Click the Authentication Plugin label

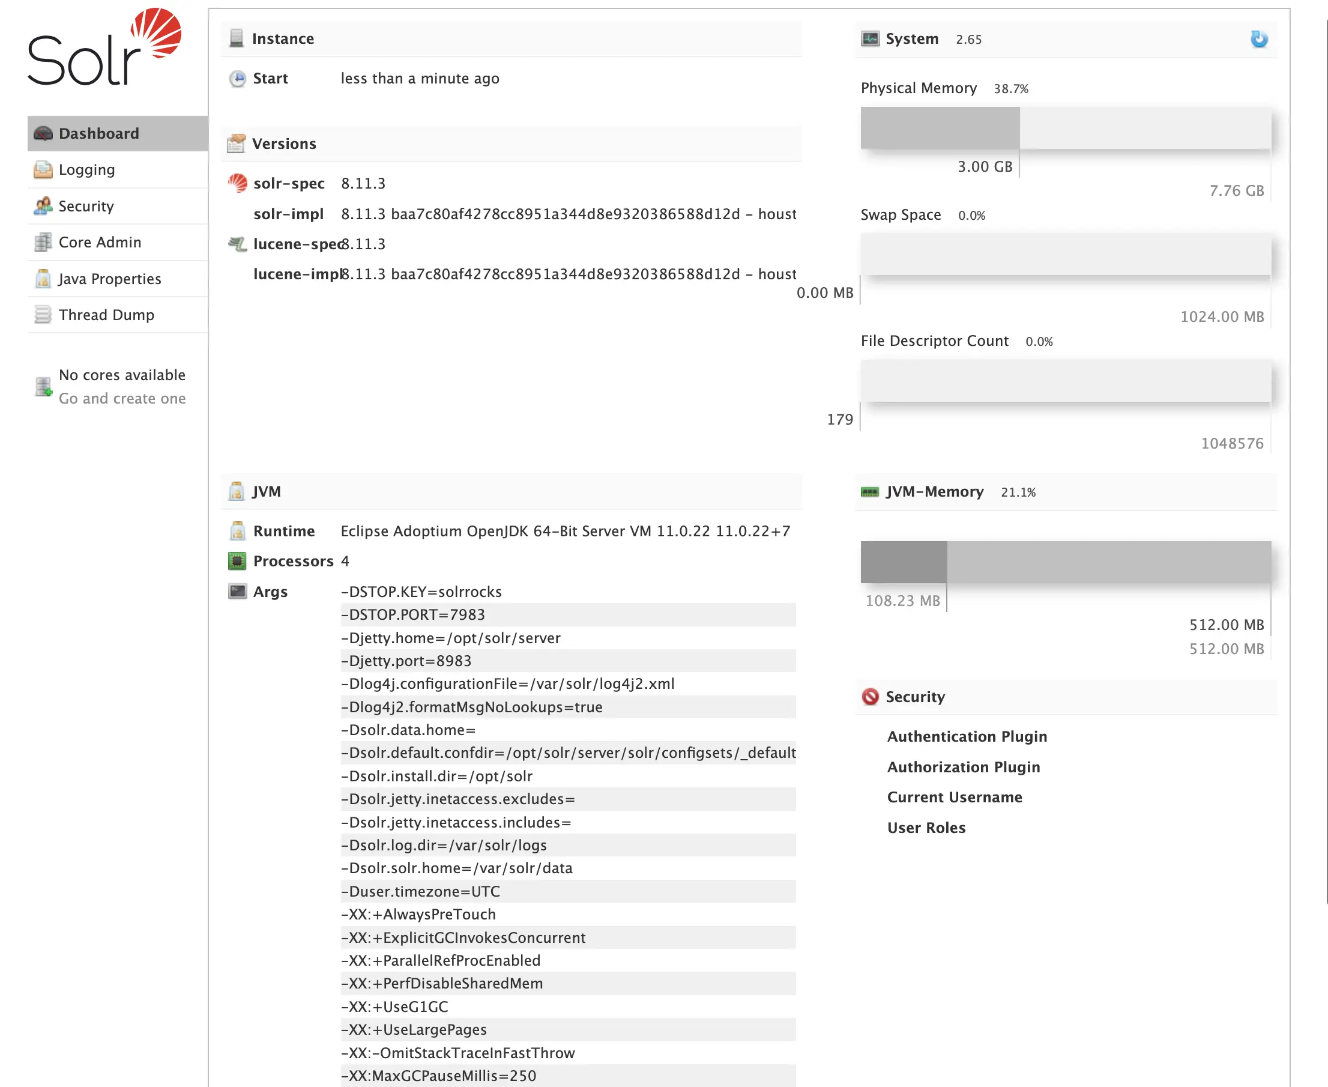[x=967, y=736]
